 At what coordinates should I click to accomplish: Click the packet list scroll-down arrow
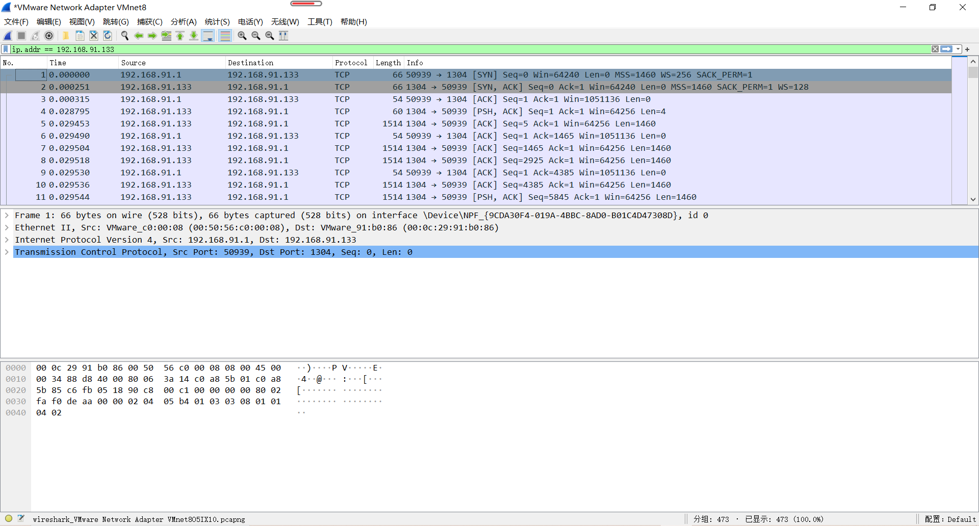pos(973,200)
